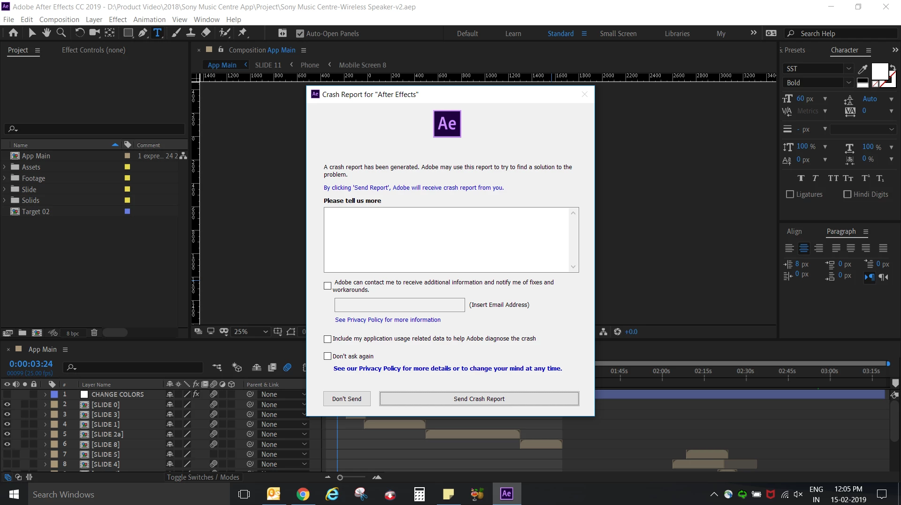Apply Faux Bold in Character panel
The image size is (901, 505).
(x=801, y=178)
